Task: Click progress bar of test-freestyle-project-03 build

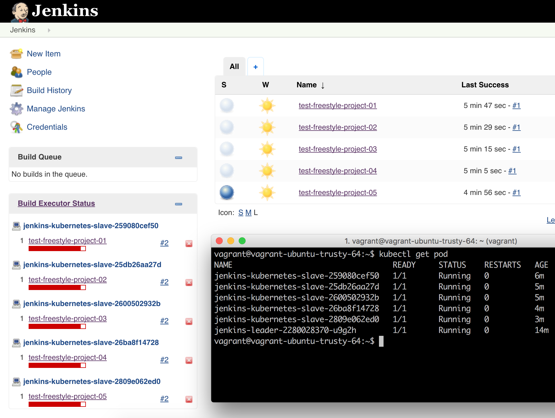Action: coord(57,326)
